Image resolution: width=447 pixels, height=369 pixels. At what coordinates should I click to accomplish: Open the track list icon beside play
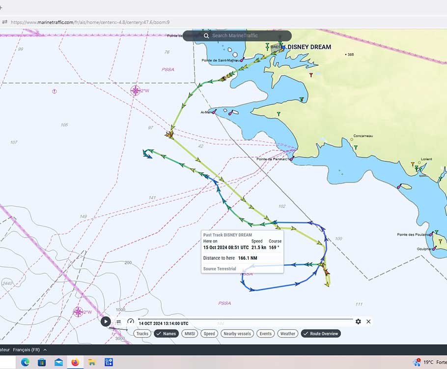118,322
